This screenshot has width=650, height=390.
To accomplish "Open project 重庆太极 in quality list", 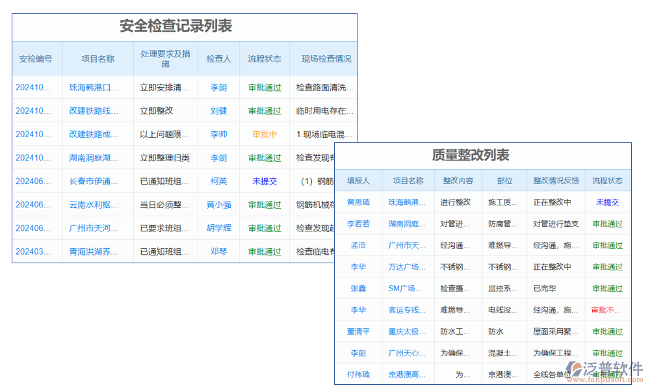I will click(x=408, y=331).
